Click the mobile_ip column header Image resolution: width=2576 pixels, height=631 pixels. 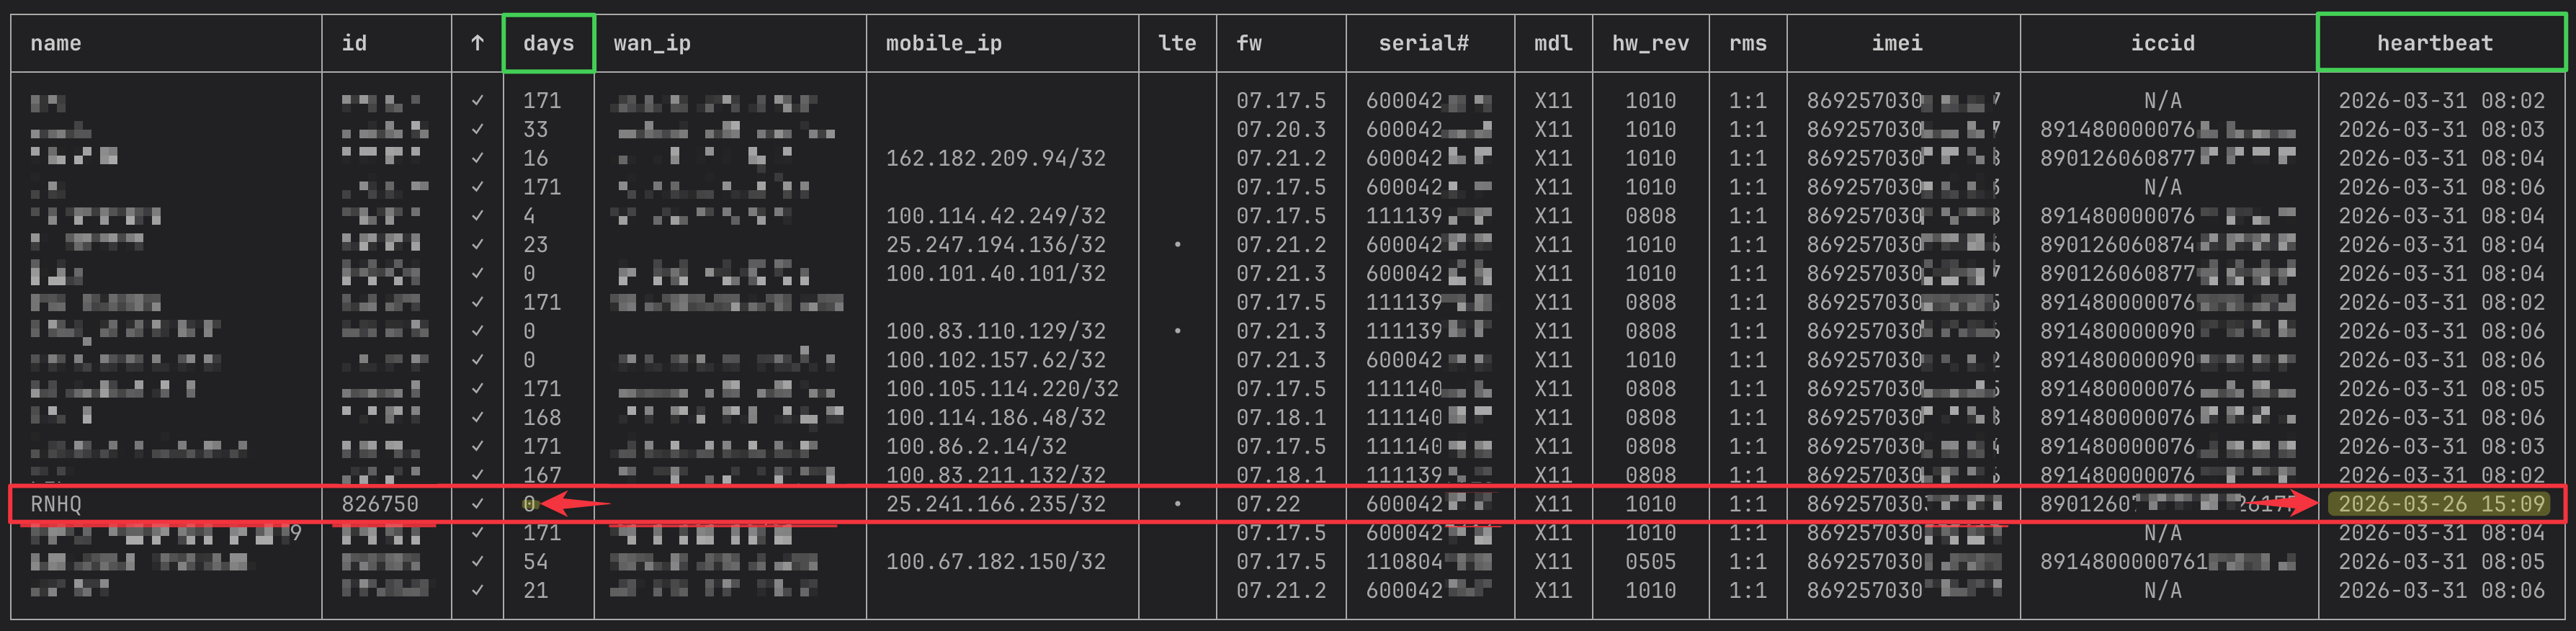(943, 43)
